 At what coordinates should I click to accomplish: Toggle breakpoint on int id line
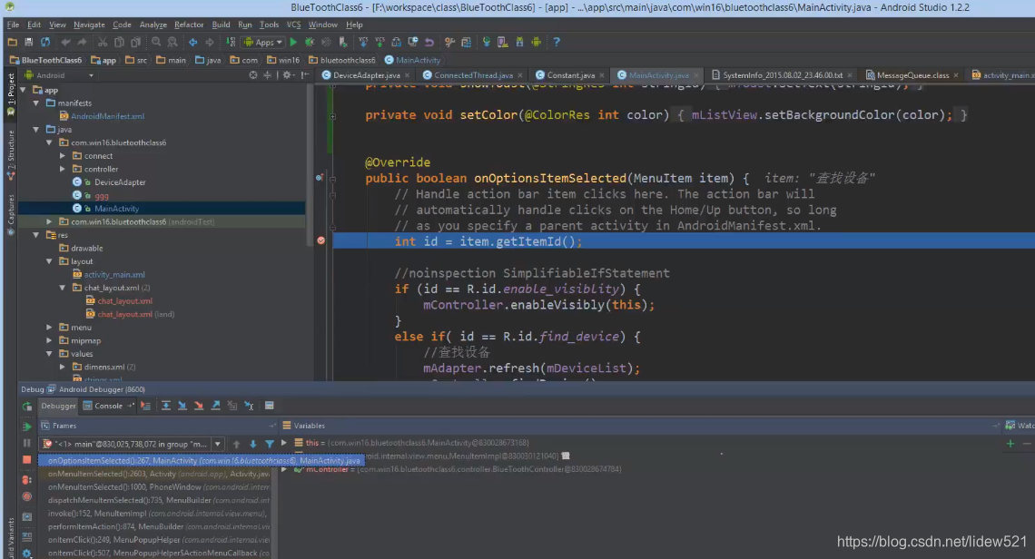(x=320, y=240)
